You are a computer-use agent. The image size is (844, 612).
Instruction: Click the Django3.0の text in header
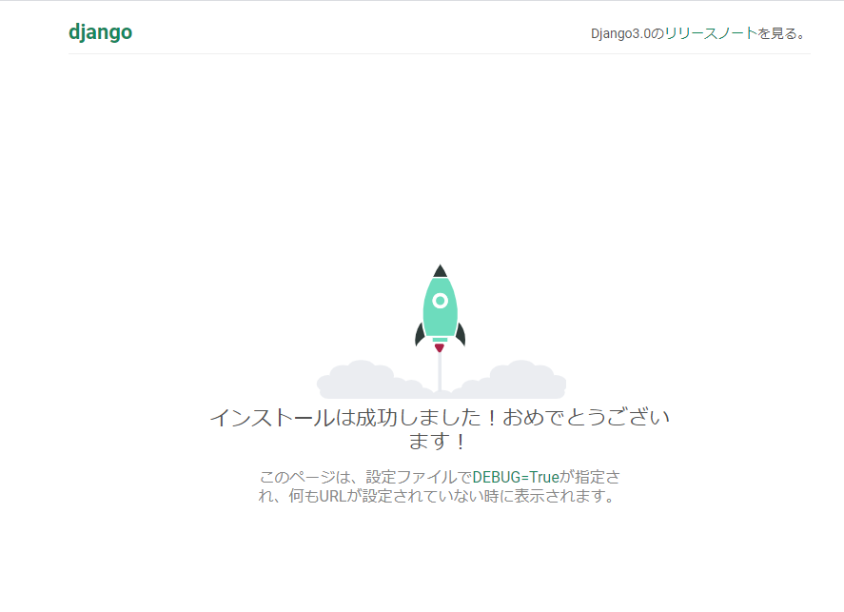point(628,33)
